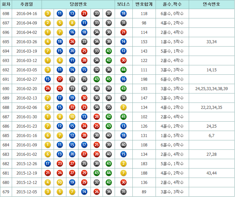Select round number 698 cell

pyautogui.click(x=6, y=14)
